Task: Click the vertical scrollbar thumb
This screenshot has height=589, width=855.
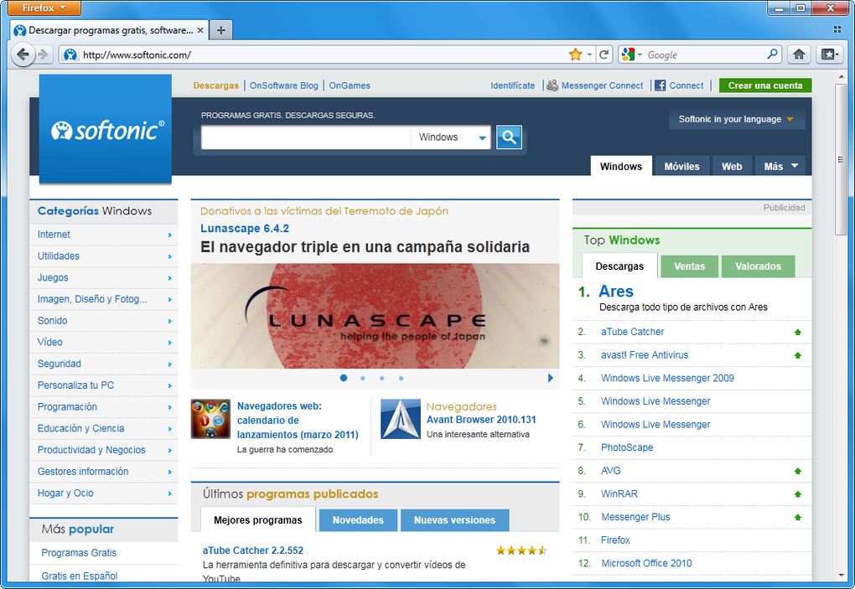Action: [x=841, y=159]
